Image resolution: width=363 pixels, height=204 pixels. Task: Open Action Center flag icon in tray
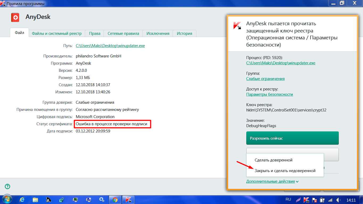tap(314, 199)
